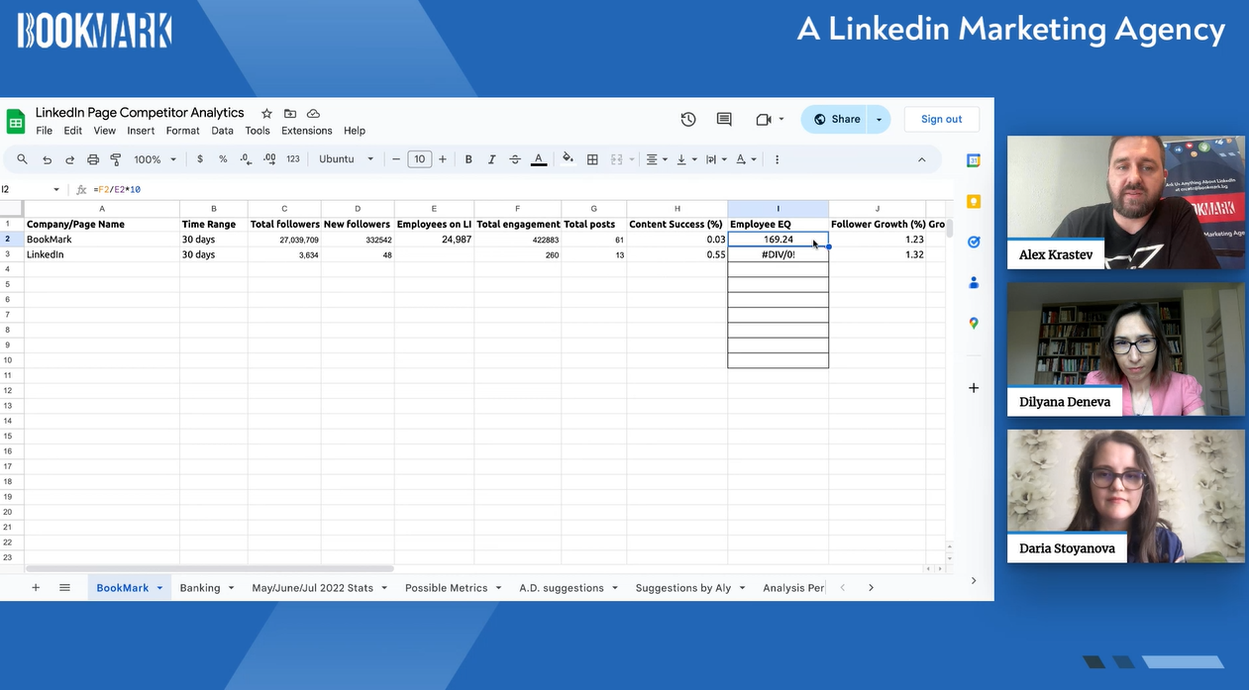
Task: Format as percent
Action: (x=223, y=159)
